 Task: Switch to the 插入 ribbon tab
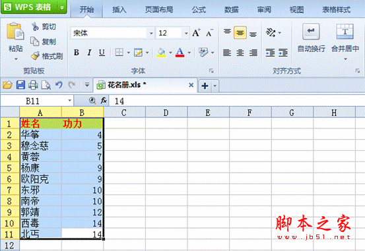pyautogui.click(x=119, y=10)
